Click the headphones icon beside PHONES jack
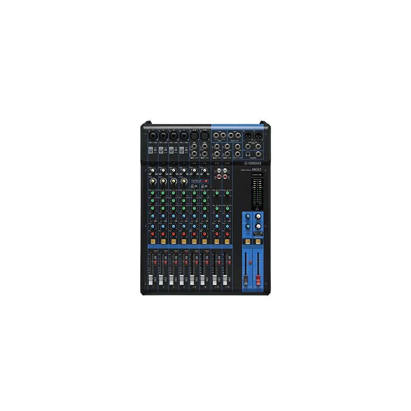The height and width of the screenshot is (411, 411). tap(248, 155)
